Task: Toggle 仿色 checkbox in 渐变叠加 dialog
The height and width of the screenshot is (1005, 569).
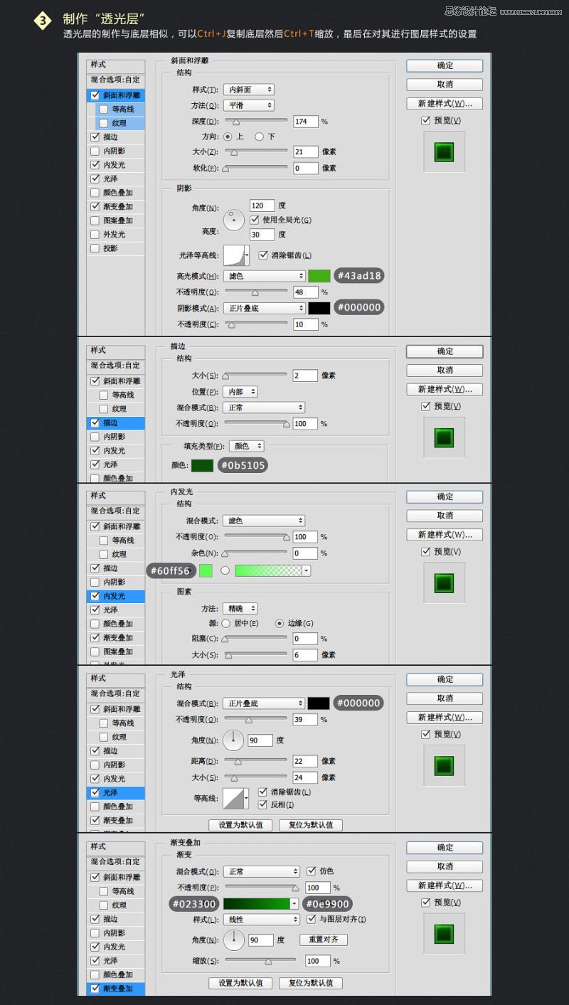Action: 311,871
